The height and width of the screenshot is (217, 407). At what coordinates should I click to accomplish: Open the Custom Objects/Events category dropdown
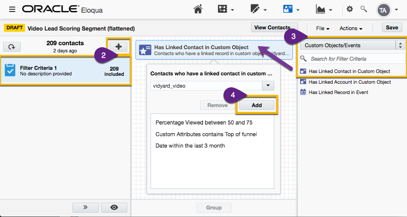352,45
